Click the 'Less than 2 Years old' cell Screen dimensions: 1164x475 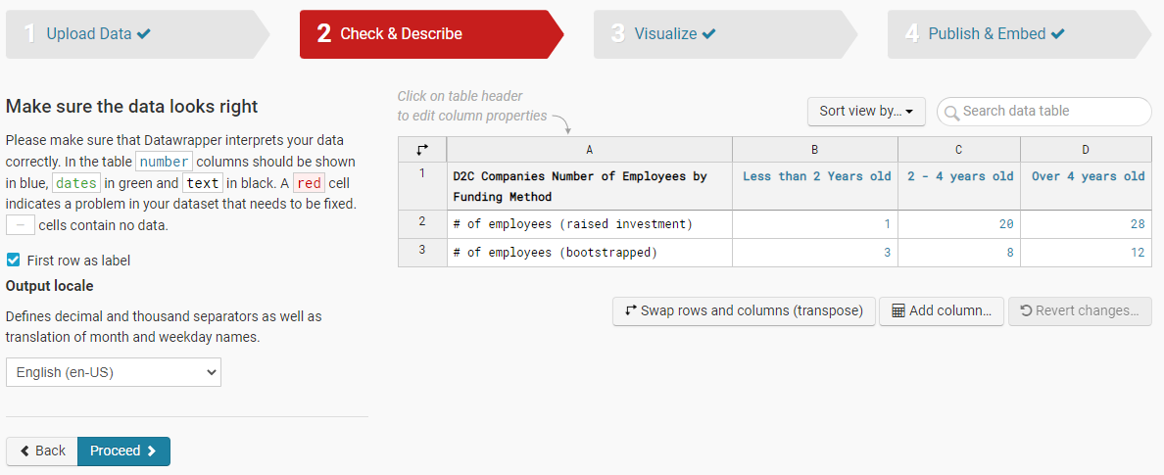[814, 186]
